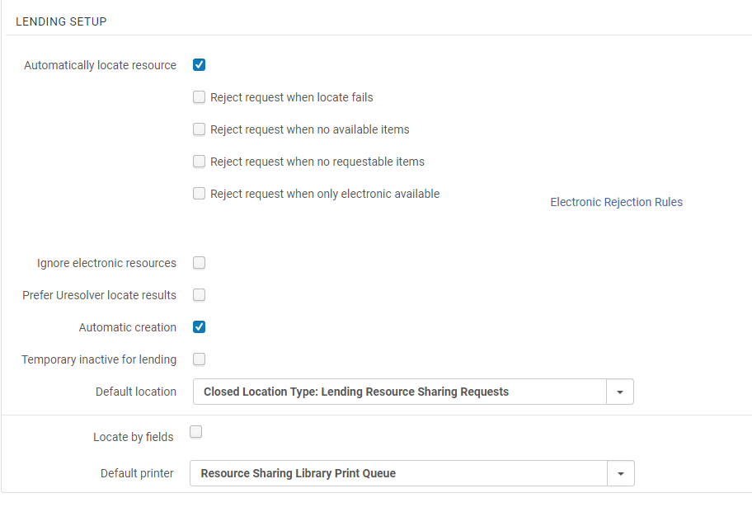Click the Prefer Uresolver locate results label text
The width and height of the screenshot is (752, 507).
click(99, 295)
